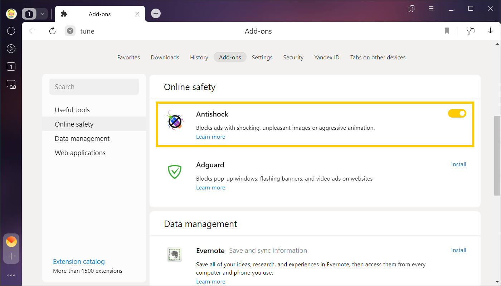Switch to the Settings tab
Viewport: 501px width, 286px height.
pos(262,57)
